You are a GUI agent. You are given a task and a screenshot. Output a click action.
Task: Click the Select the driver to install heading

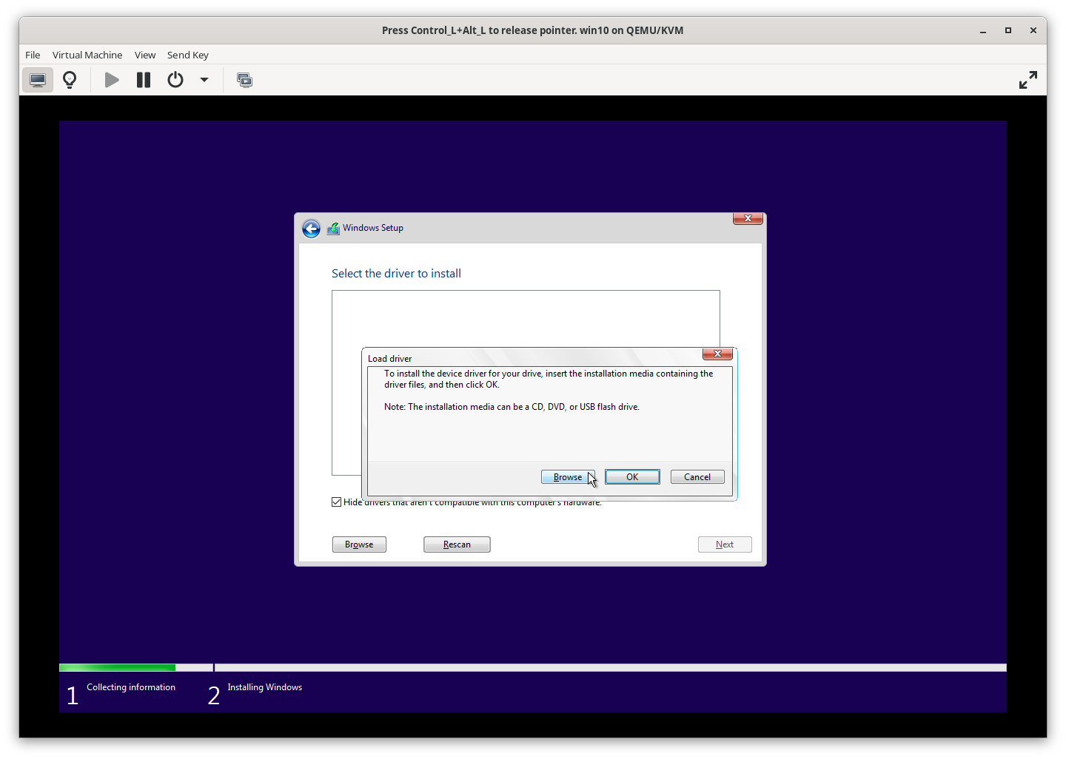point(396,274)
